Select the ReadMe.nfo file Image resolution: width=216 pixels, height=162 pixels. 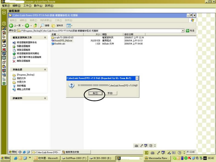pyautogui.click(x=58, y=44)
